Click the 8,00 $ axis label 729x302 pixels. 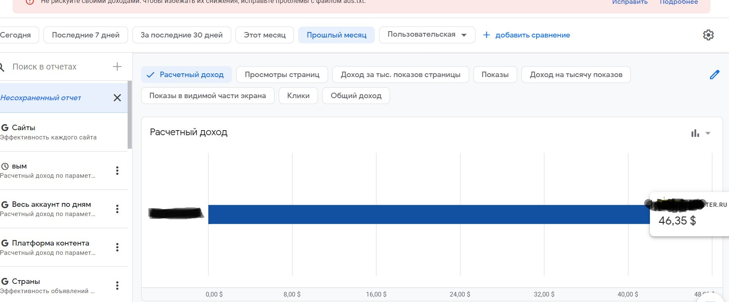pyautogui.click(x=292, y=294)
